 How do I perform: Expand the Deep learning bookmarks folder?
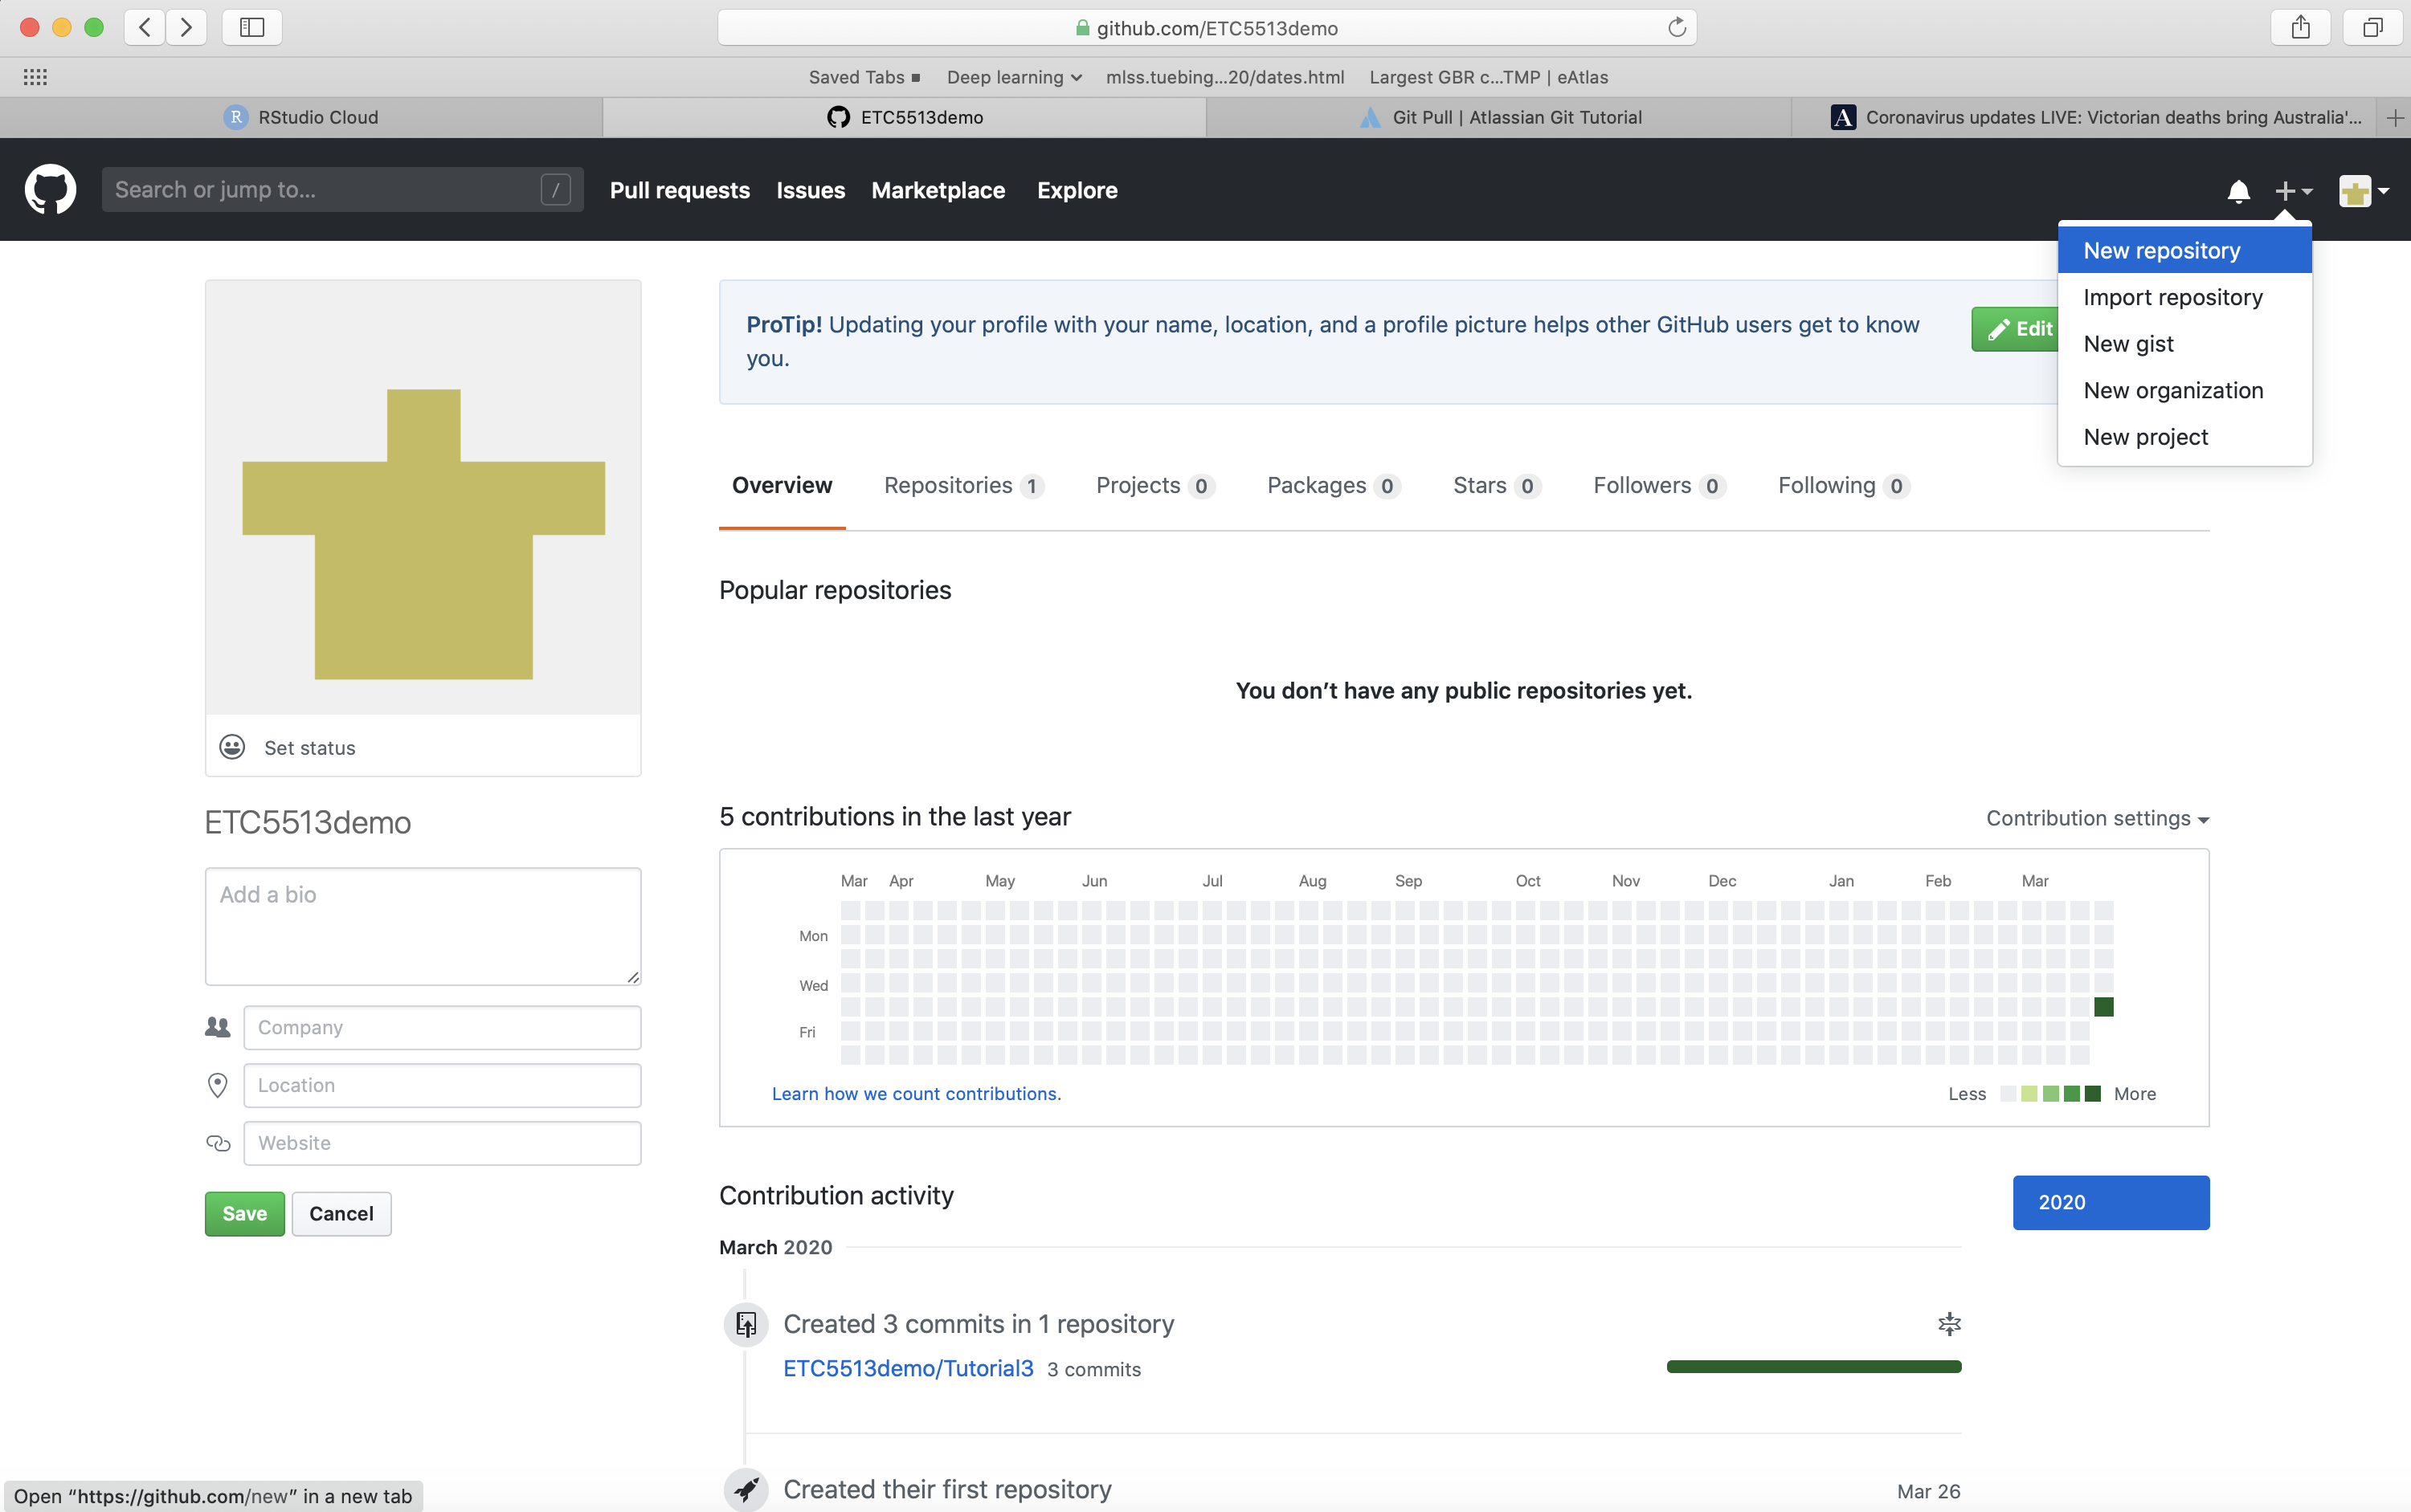tap(1013, 77)
